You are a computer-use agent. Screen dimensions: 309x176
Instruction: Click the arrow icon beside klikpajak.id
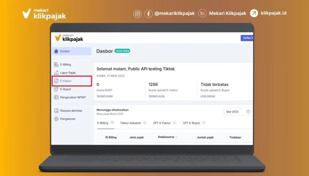pyautogui.click(x=254, y=13)
